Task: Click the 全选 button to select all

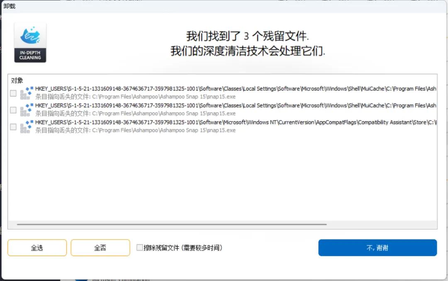Action: (x=37, y=247)
